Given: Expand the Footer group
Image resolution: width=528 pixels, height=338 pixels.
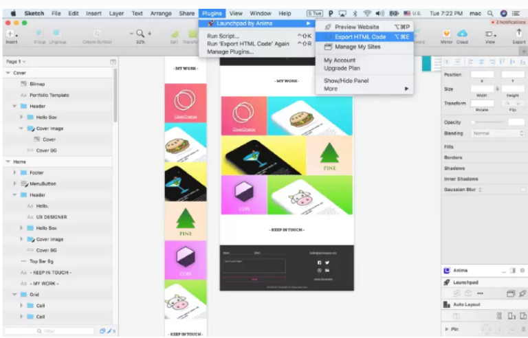Looking at the screenshot, I should [x=14, y=172].
